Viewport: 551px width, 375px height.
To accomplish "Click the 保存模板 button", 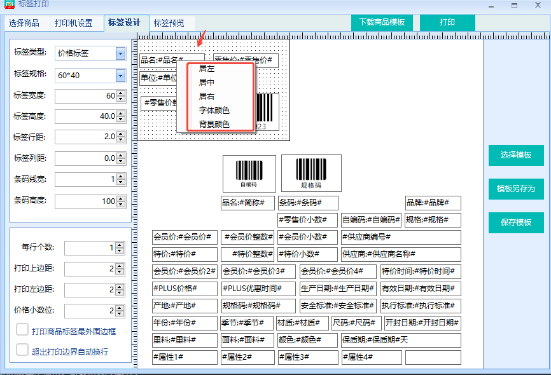I will tap(516, 222).
